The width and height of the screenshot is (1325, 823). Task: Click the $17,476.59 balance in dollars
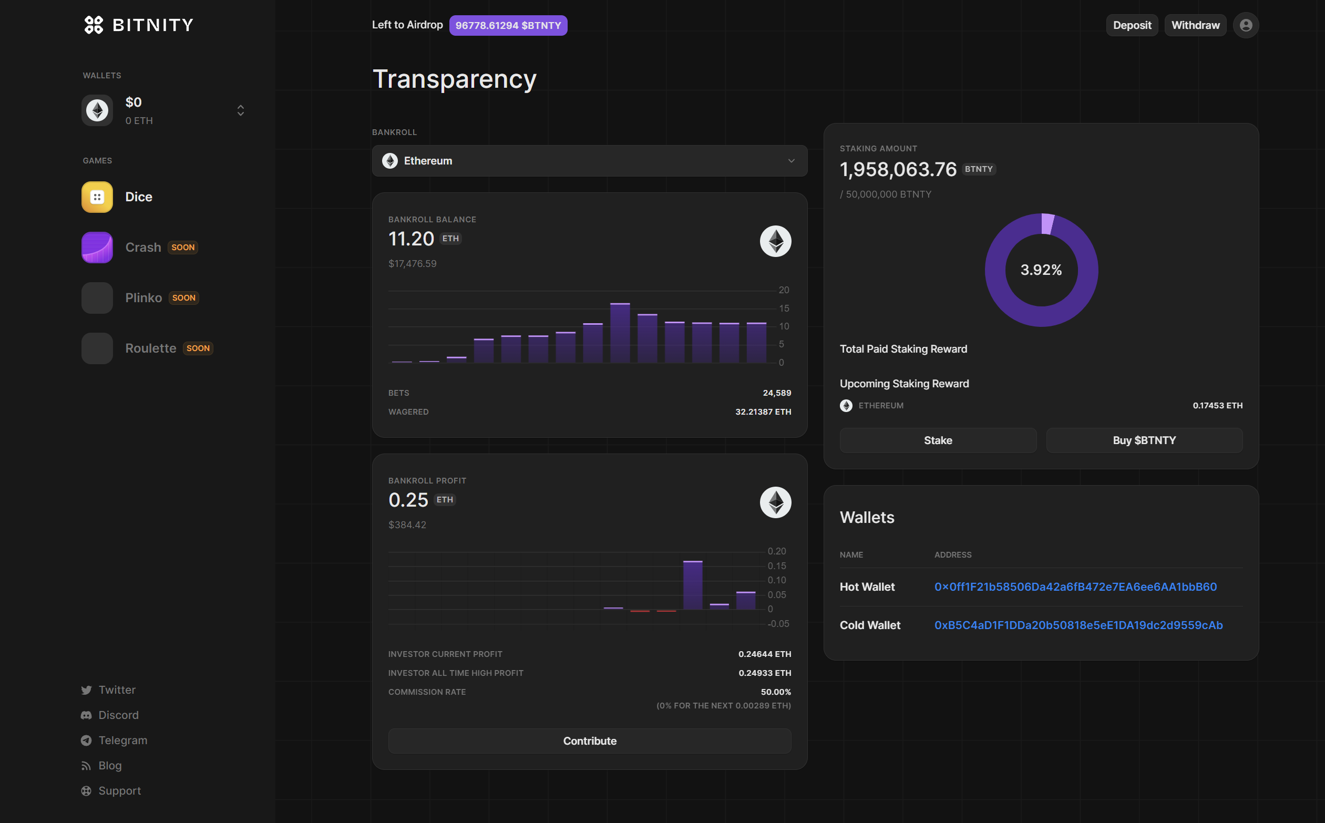point(412,264)
